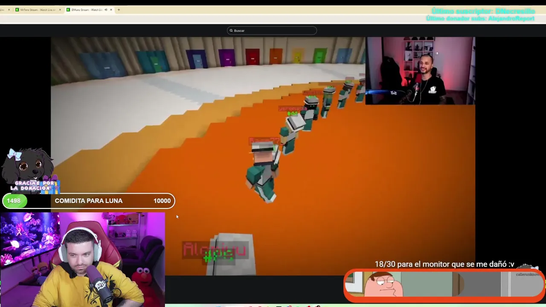Click the COMIDITA PARA LUNA goal bar
546x307 pixels.
88,201
